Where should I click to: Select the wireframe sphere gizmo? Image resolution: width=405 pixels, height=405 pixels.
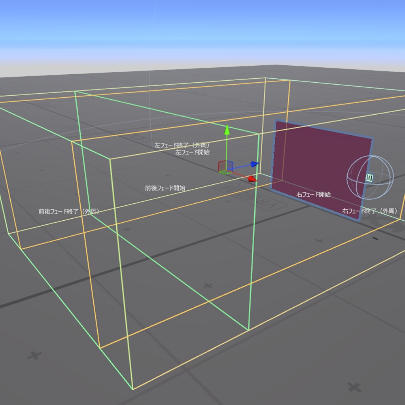point(370,178)
